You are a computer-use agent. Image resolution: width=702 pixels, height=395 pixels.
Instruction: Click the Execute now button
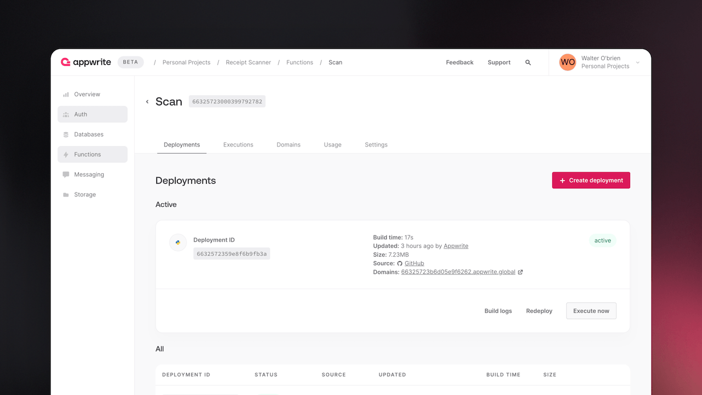tap(591, 311)
